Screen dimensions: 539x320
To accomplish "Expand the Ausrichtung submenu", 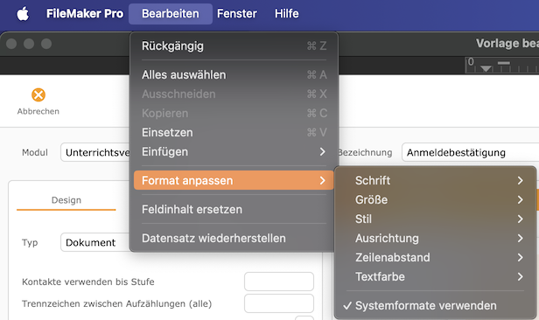I will point(435,238).
